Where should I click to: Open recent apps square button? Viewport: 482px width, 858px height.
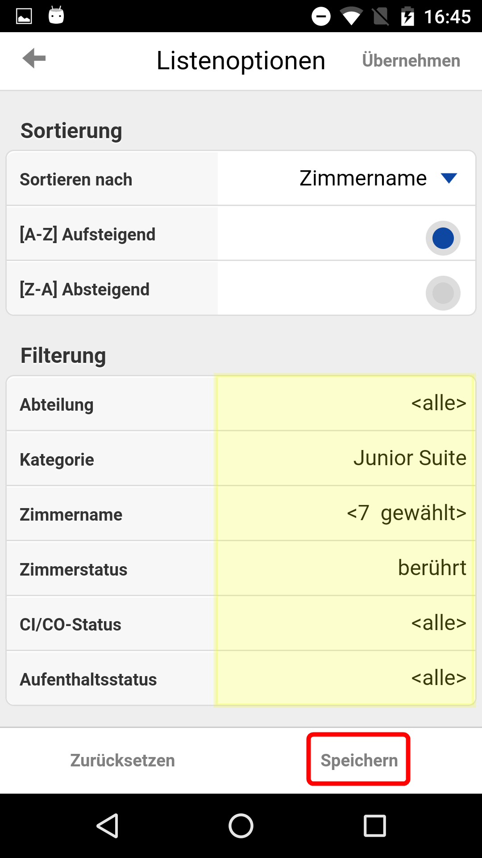(x=375, y=825)
